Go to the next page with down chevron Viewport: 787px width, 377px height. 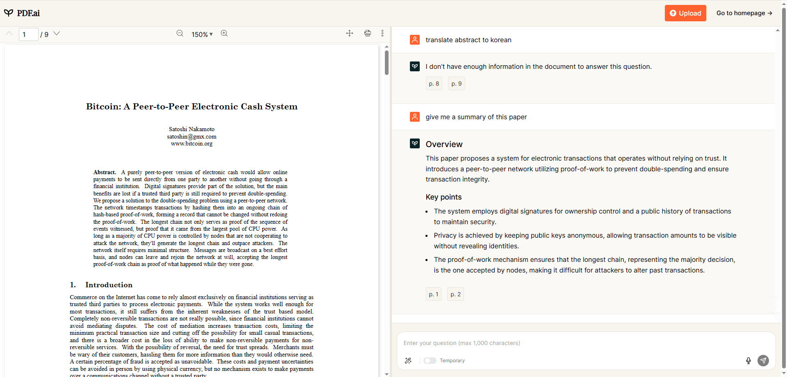coord(57,34)
